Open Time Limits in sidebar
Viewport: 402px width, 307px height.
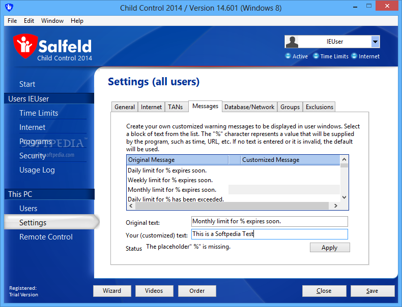point(39,113)
